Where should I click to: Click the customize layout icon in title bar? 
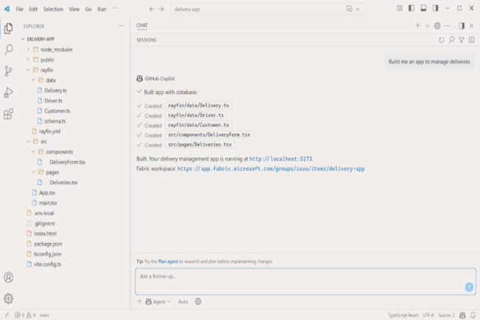[400, 8]
